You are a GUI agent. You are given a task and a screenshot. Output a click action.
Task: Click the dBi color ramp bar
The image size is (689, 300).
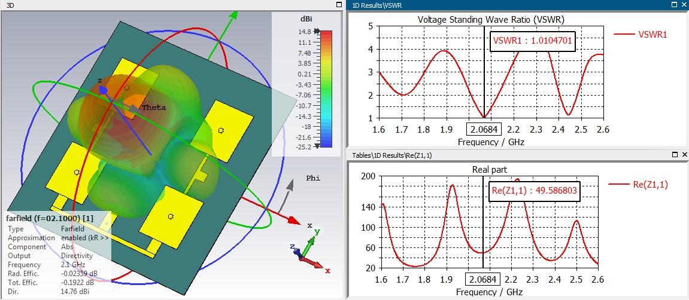[326, 89]
